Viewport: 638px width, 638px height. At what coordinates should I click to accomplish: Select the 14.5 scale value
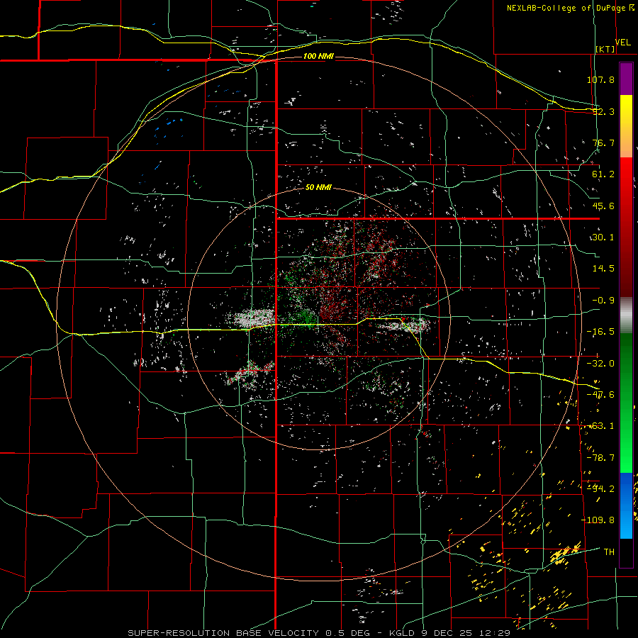[x=603, y=269]
